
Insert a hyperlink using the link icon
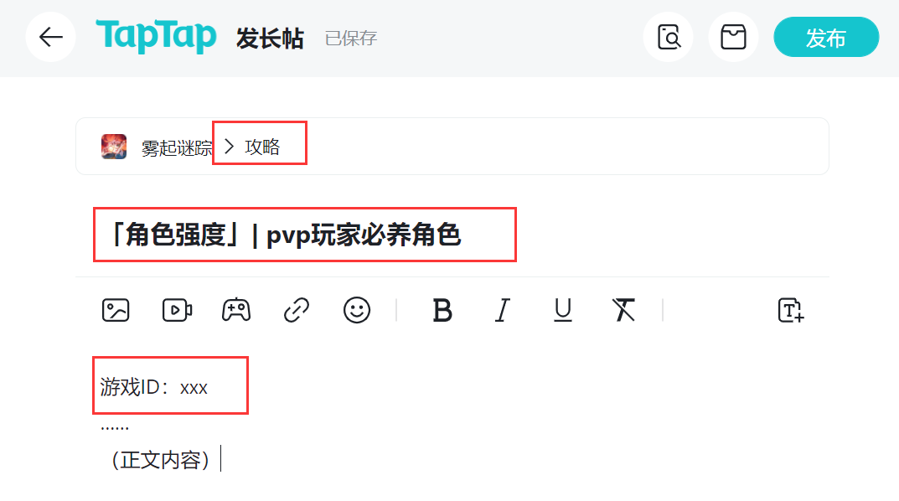[297, 310]
